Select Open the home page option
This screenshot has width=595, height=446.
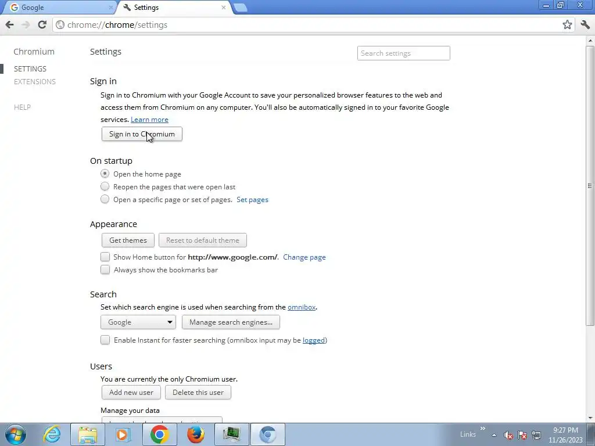pos(105,174)
